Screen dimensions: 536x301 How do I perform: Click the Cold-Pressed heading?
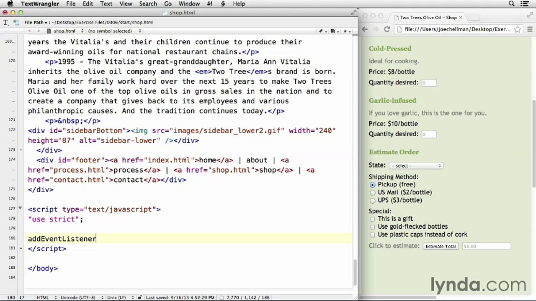click(x=390, y=48)
